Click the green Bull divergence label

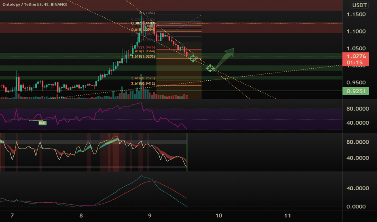coord(42,123)
